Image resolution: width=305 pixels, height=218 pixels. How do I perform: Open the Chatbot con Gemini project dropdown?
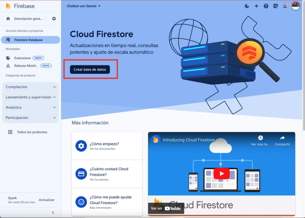coord(83,6)
